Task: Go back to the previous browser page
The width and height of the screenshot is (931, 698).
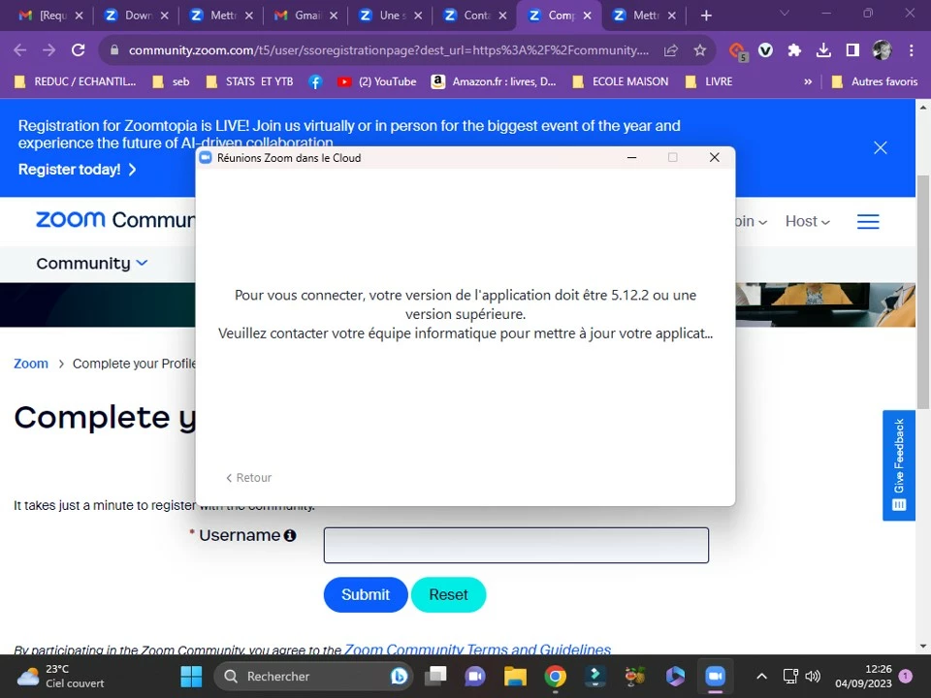Action: [x=19, y=50]
